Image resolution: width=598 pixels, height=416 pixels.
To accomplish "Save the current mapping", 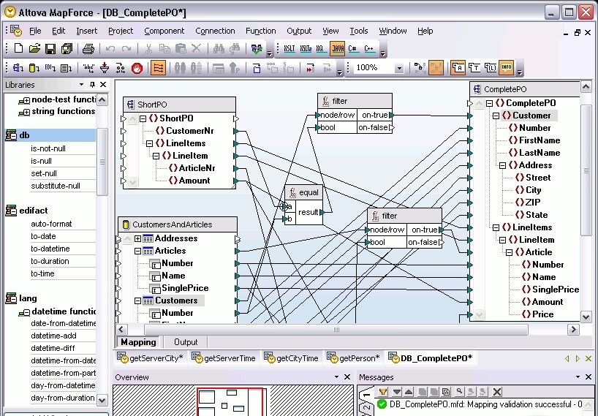I will coord(50,48).
